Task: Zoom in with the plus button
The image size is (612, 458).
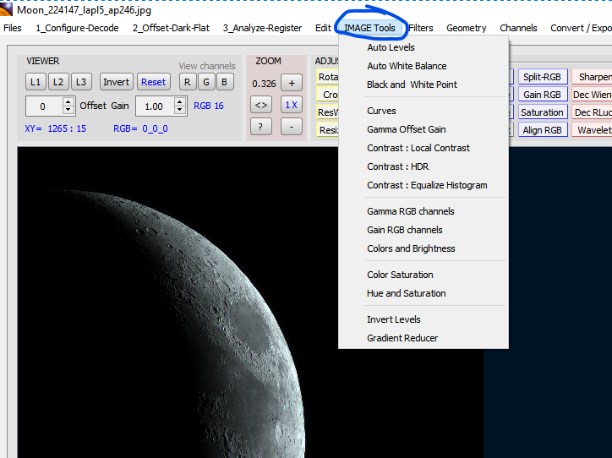Action: point(292,83)
